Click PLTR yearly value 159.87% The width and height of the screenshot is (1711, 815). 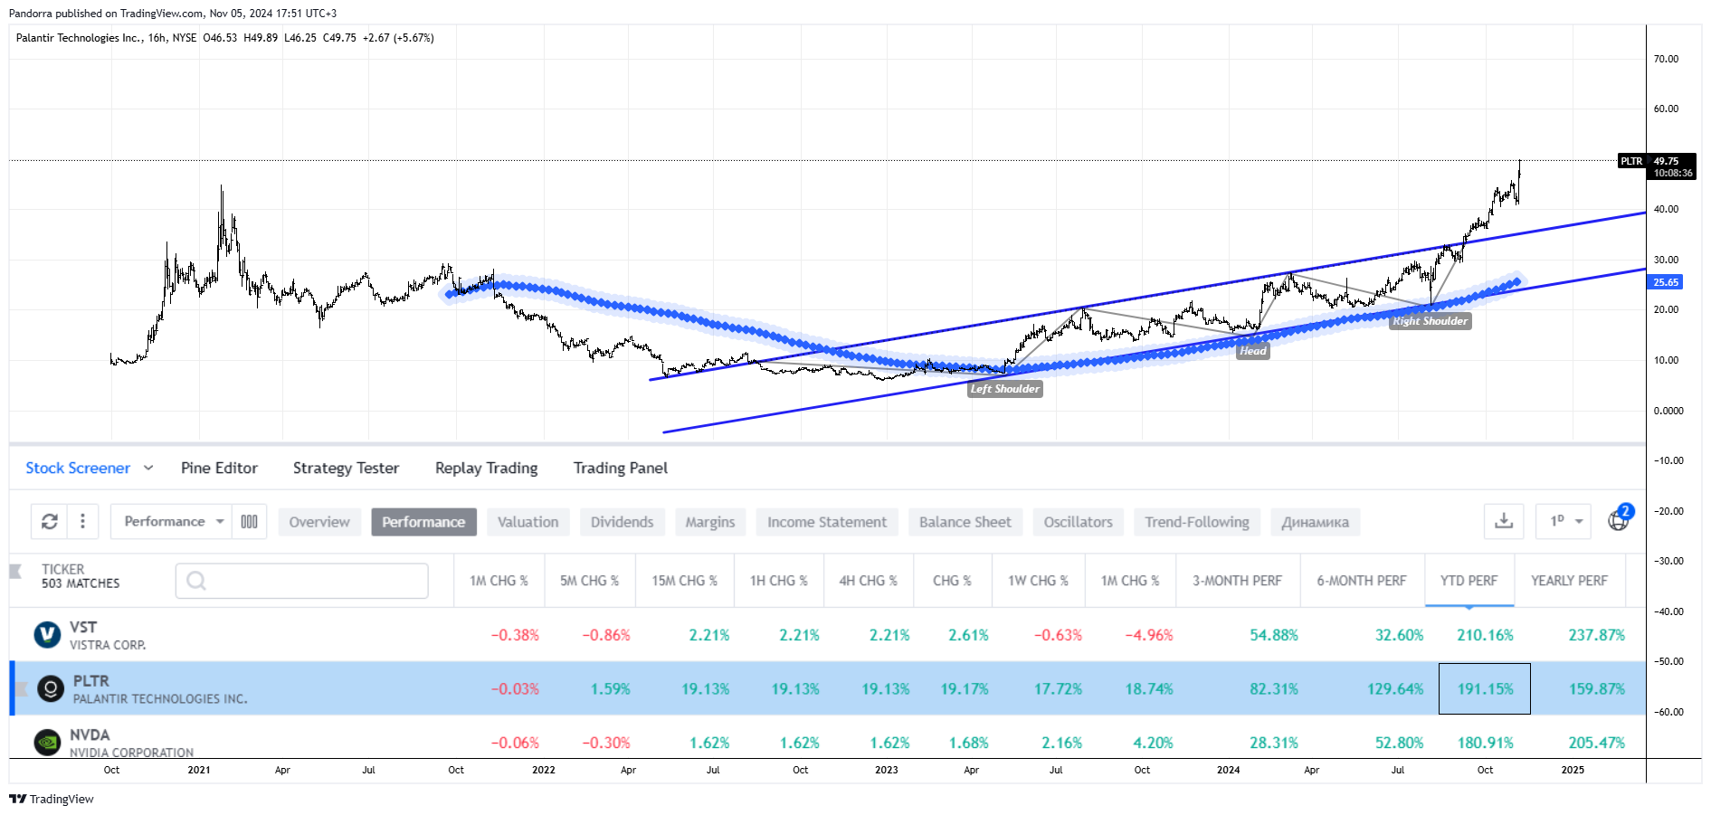[x=1597, y=689]
